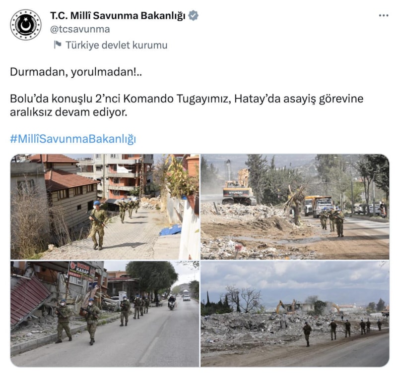
Task: Open photo of soldier on paved alley
Action: click(105, 207)
